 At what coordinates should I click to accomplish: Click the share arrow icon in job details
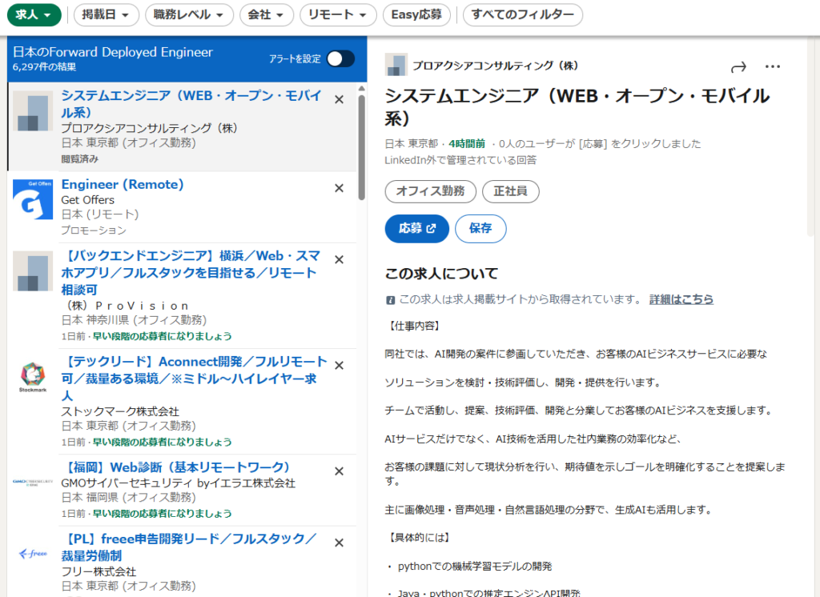click(x=738, y=67)
